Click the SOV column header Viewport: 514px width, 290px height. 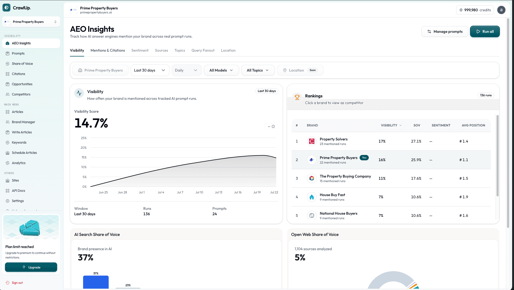tap(417, 125)
